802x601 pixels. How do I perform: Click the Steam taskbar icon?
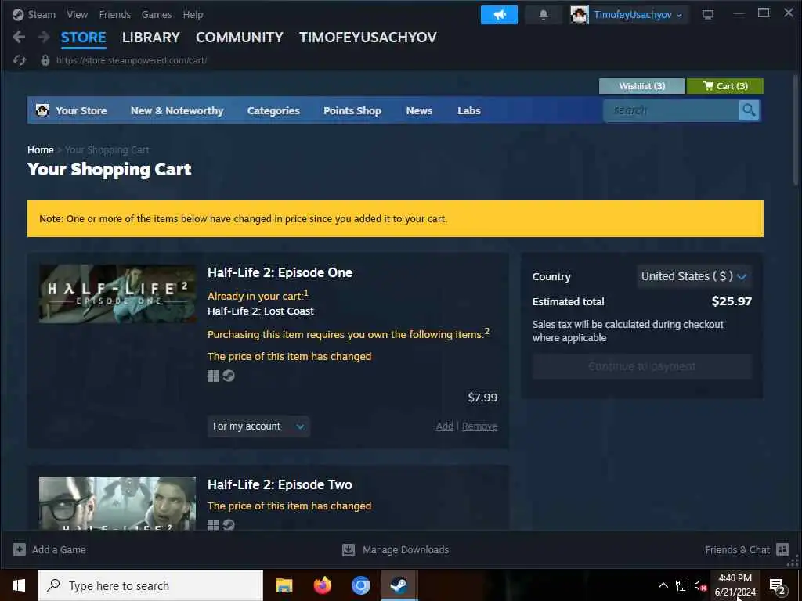click(399, 585)
